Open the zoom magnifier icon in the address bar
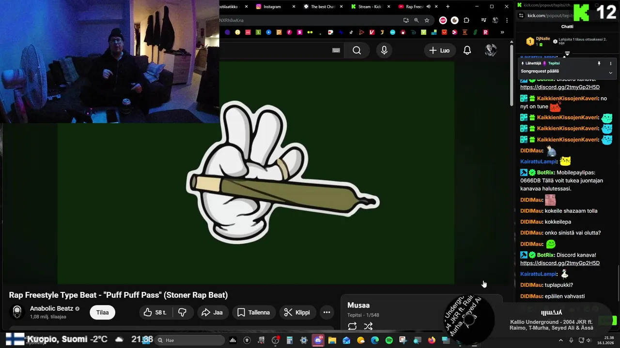The image size is (620, 348). [x=416, y=20]
